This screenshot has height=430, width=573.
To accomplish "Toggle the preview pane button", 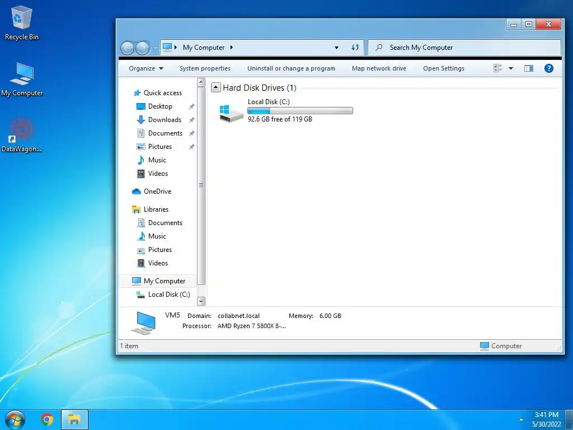I will tap(529, 68).
